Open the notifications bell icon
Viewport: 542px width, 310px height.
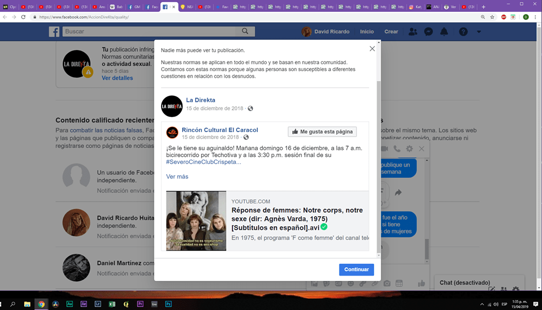444,32
